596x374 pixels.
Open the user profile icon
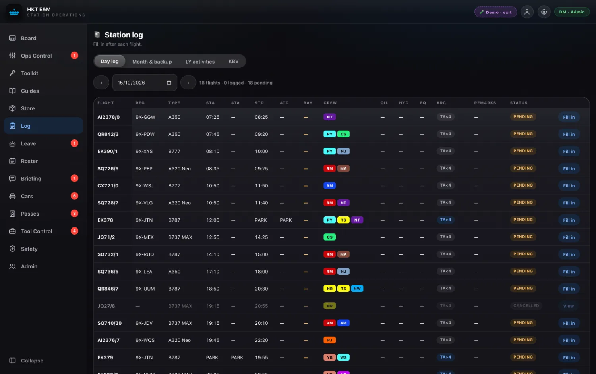[x=527, y=12]
